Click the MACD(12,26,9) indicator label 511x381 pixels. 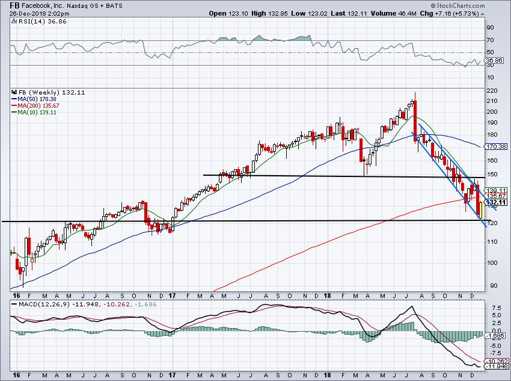point(44,305)
